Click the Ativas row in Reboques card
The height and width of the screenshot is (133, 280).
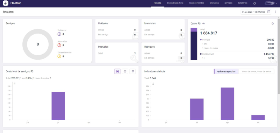point(163,53)
